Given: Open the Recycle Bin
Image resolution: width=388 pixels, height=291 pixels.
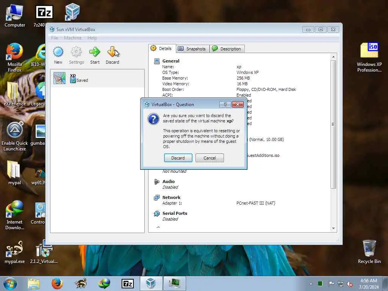Looking at the screenshot, I should 369,252.
